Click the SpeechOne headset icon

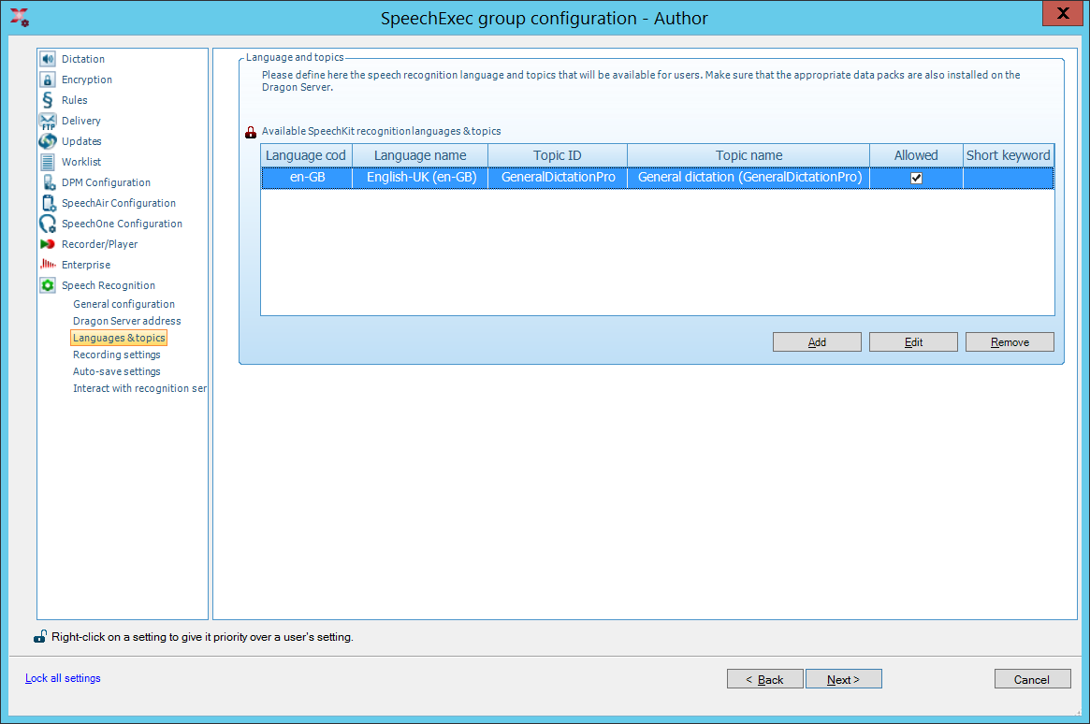click(48, 224)
